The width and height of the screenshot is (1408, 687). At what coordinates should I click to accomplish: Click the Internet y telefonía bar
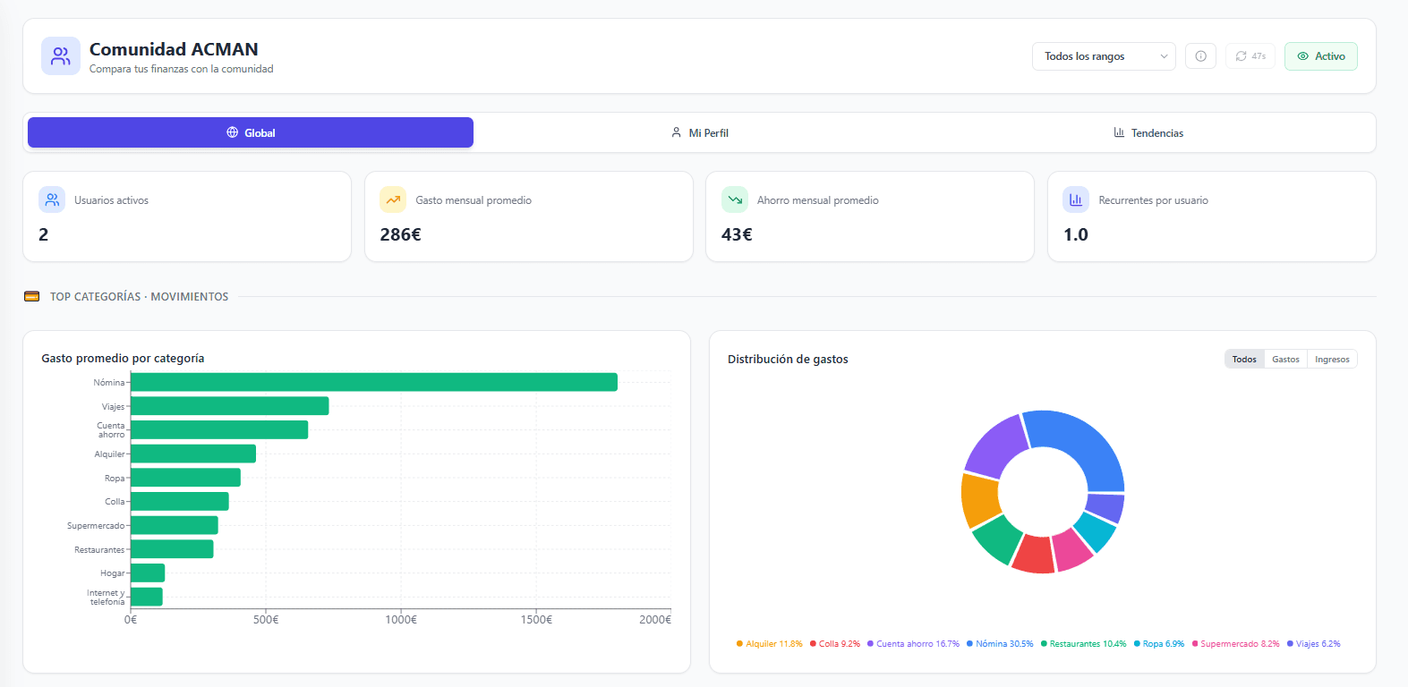[x=147, y=597]
